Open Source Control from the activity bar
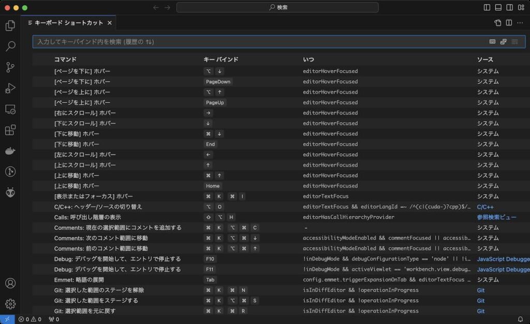530x324 pixels. coord(10,67)
